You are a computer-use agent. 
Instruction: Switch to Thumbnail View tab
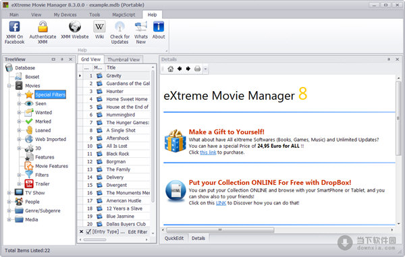(x=124, y=59)
